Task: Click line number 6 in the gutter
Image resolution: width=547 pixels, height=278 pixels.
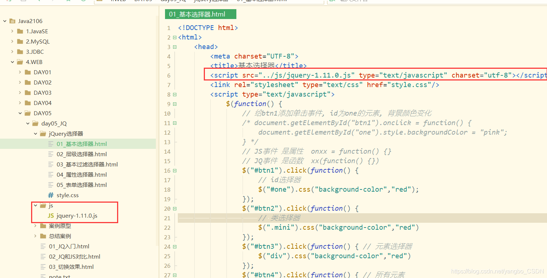Action: 169,75
